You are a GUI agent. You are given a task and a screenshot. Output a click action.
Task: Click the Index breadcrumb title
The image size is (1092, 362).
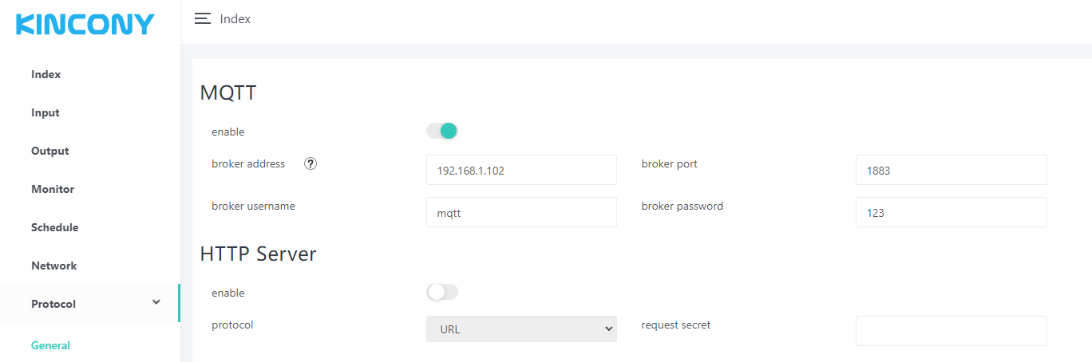[235, 18]
